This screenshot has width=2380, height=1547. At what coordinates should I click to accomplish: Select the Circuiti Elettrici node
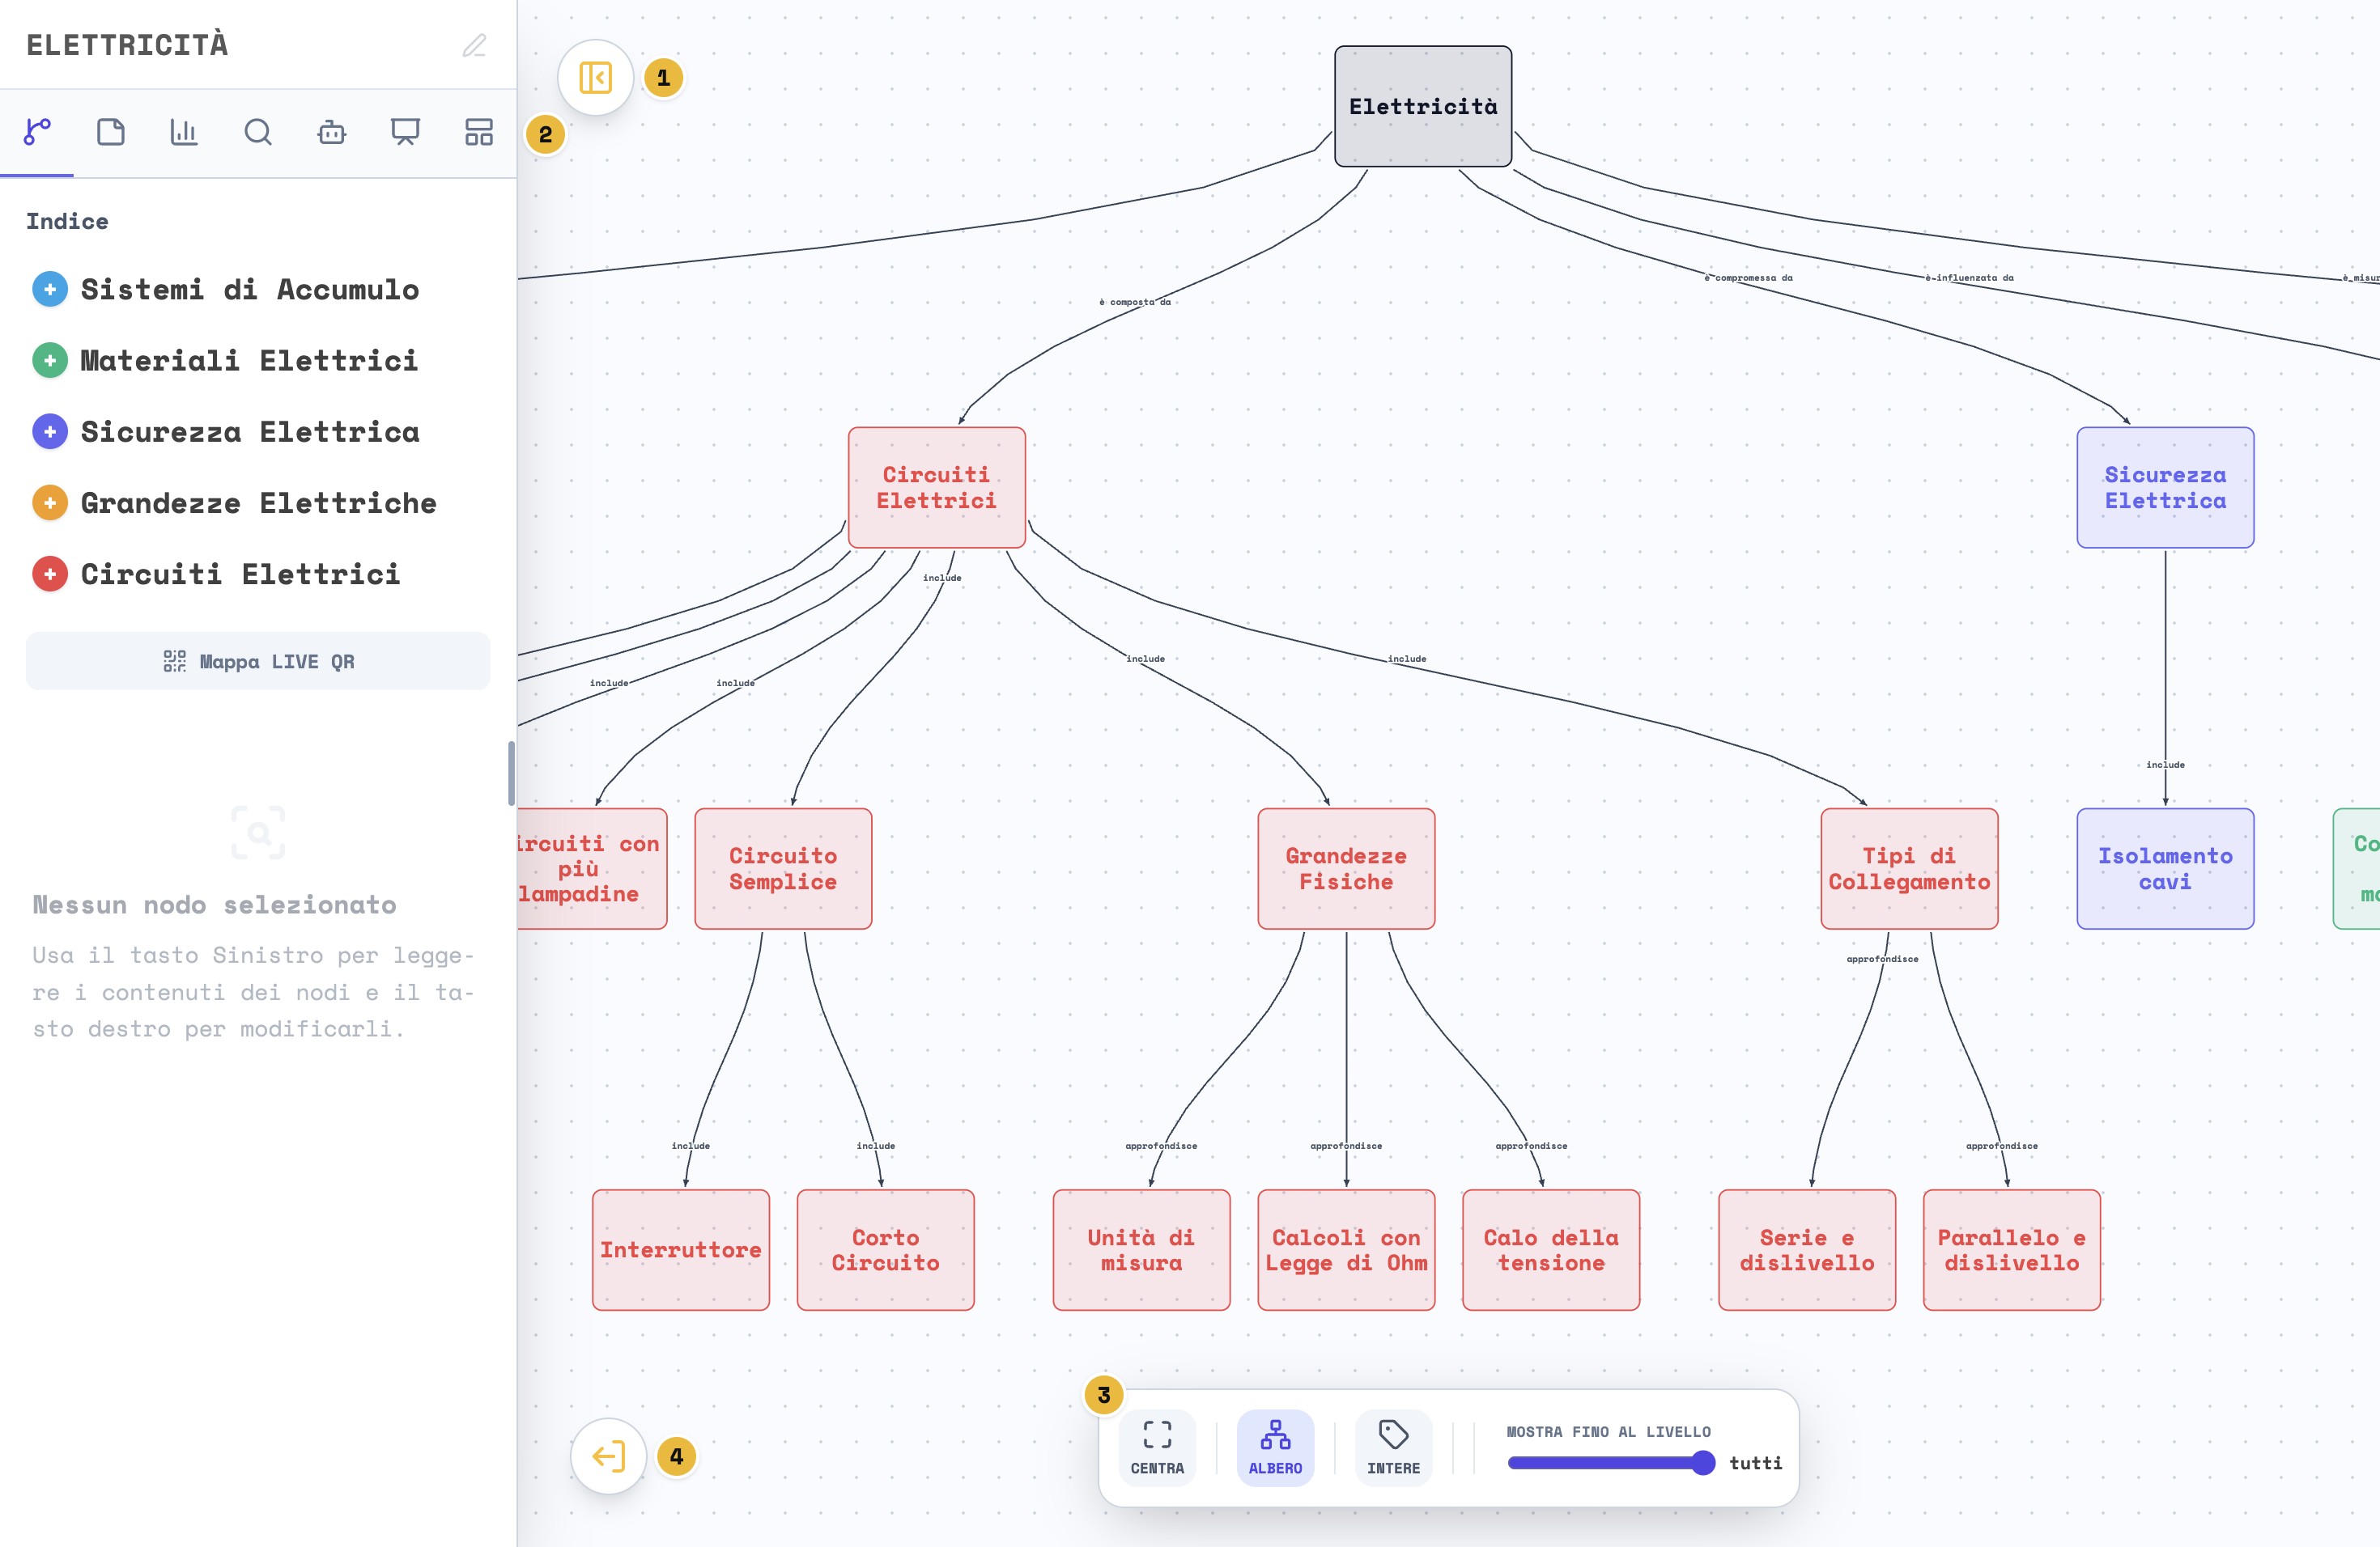(937, 488)
